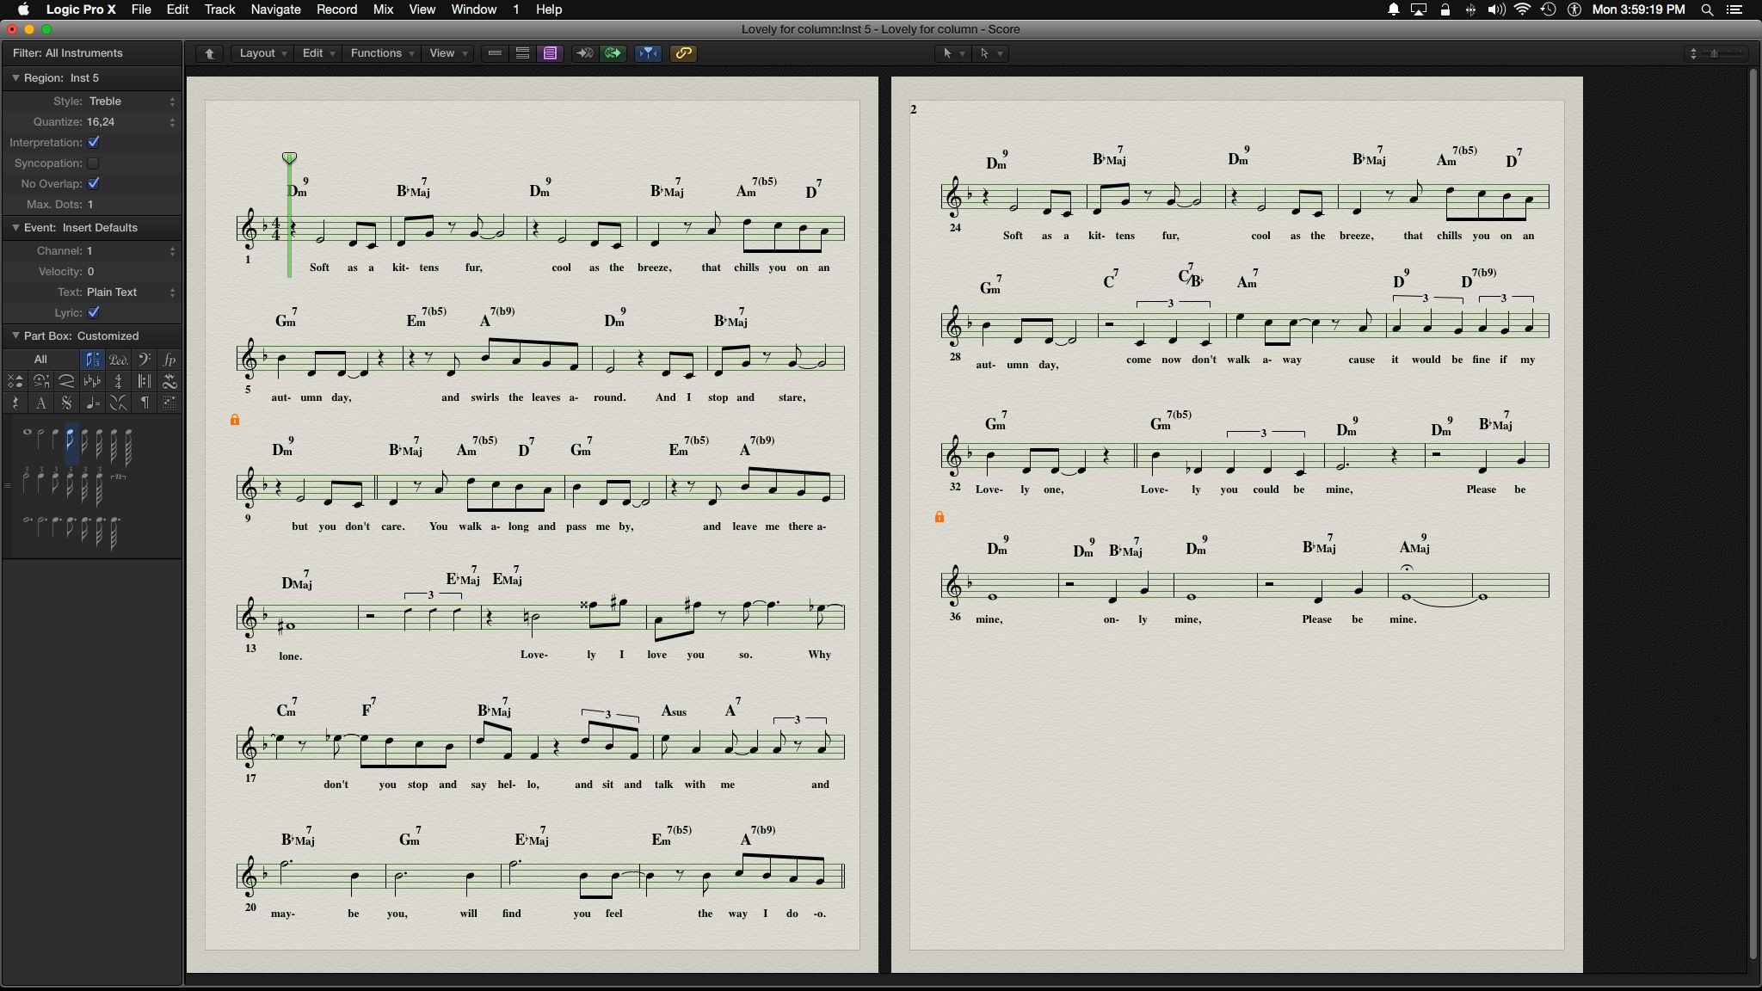Toggle the yellow Link button
This screenshot has width=1762, height=991.
(x=682, y=53)
